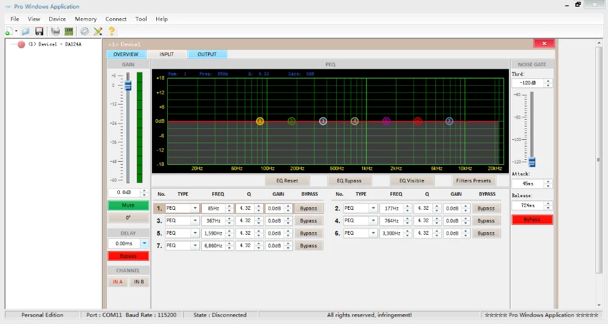608x324 pixels.
Task: Open the Tool menu
Action: click(141, 19)
